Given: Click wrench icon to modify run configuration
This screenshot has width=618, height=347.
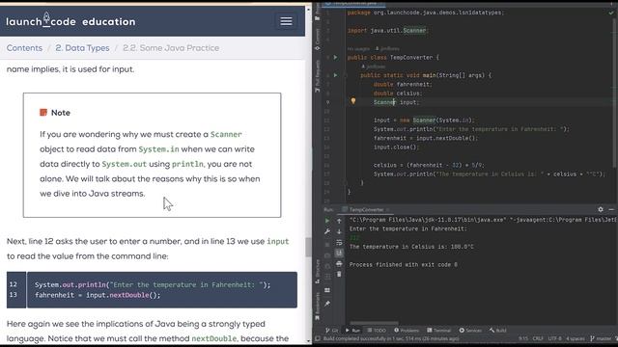Looking at the screenshot, I should click(327, 231).
